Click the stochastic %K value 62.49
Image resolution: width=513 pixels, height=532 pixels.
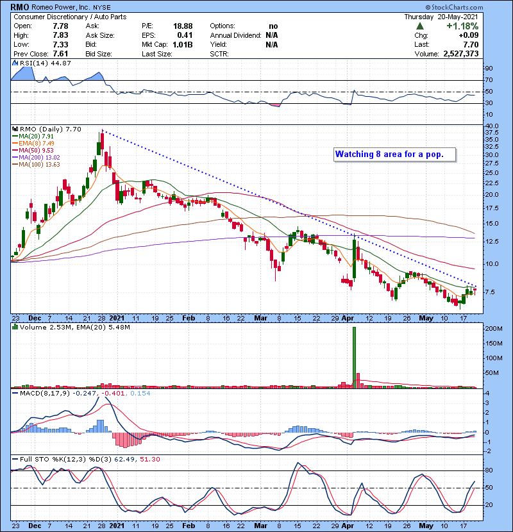pyautogui.click(x=124, y=460)
